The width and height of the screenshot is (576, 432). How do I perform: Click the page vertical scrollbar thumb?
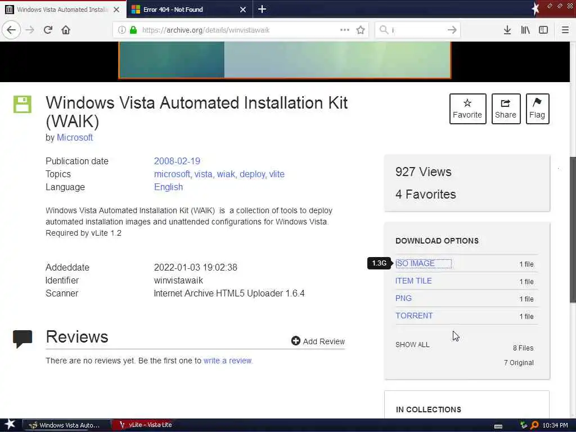pyautogui.click(x=573, y=229)
